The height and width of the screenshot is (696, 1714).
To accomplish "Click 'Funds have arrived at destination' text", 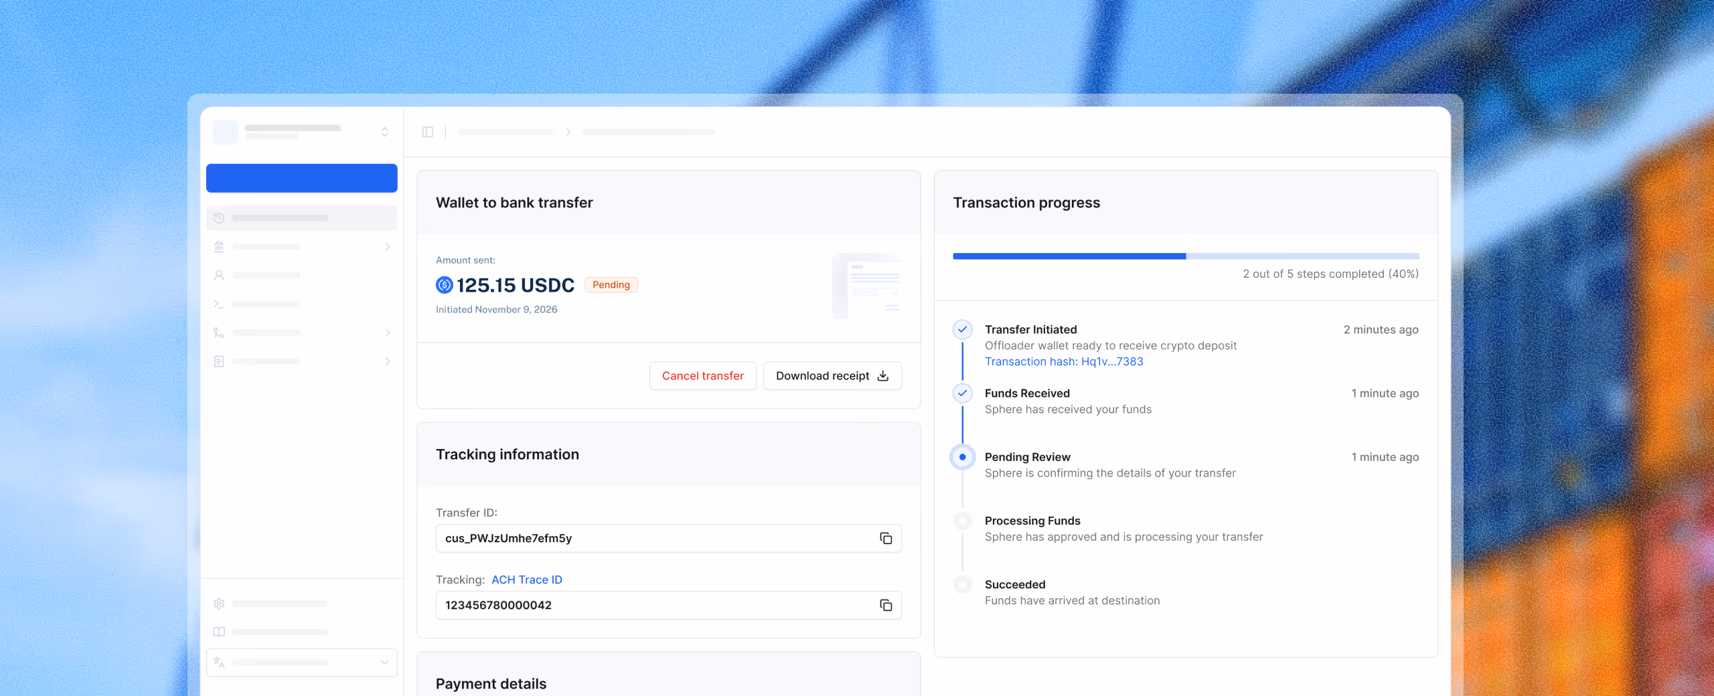I will click(1072, 601).
